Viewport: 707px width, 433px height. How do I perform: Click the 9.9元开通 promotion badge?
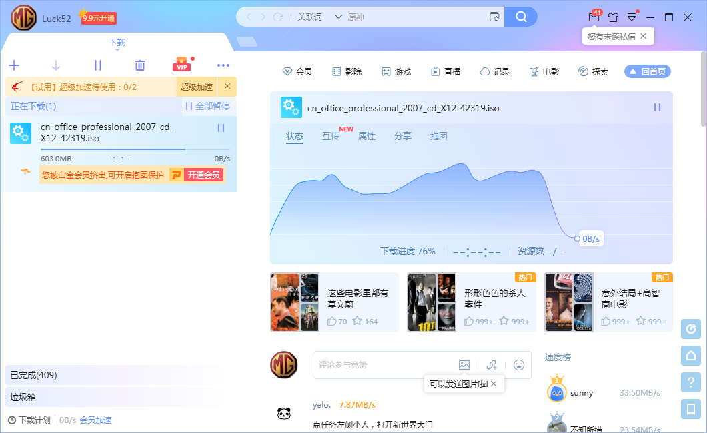coord(99,18)
